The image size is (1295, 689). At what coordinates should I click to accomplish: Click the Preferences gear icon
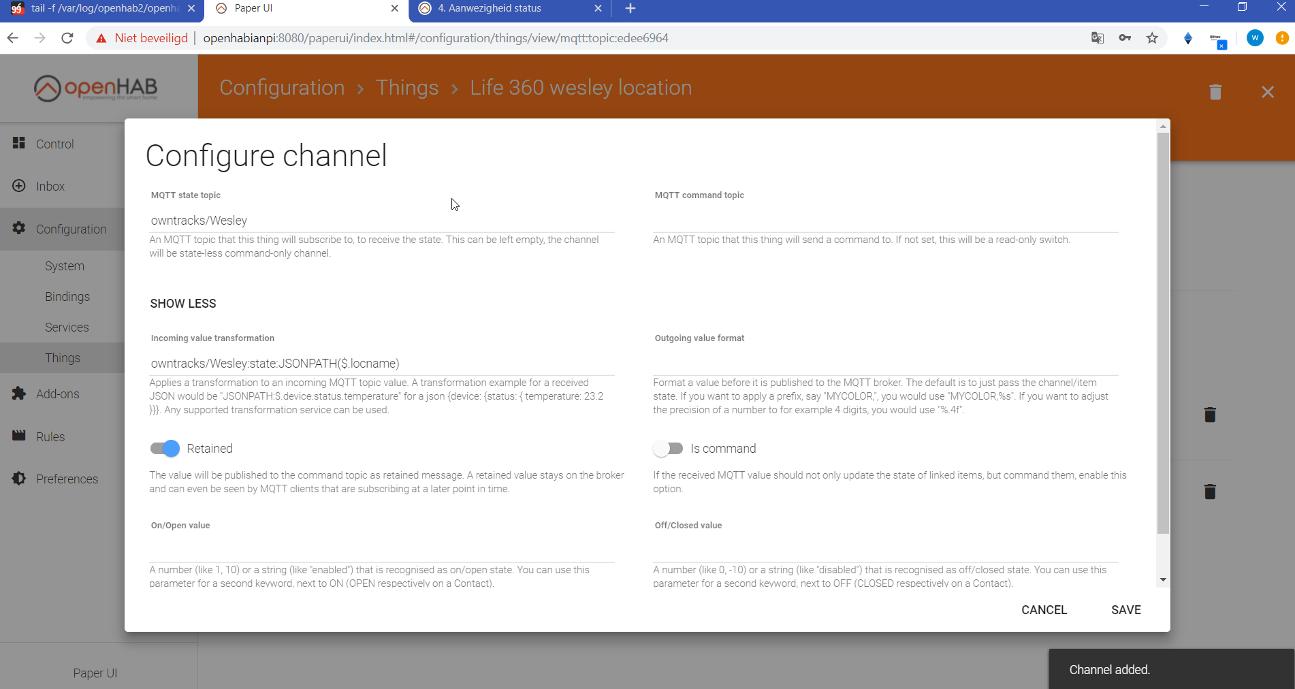click(x=19, y=479)
